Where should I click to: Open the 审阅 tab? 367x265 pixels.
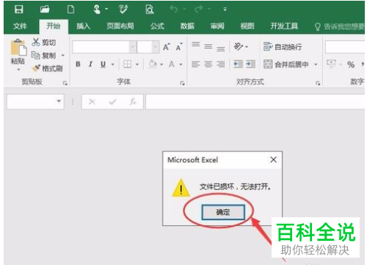pyautogui.click(x=217, y=26)
